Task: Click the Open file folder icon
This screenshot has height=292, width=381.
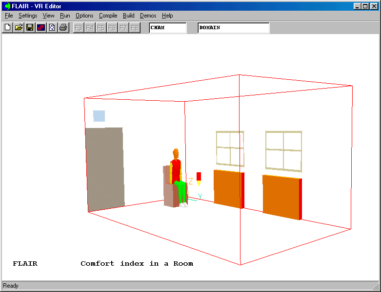Action: pos(19,28)
